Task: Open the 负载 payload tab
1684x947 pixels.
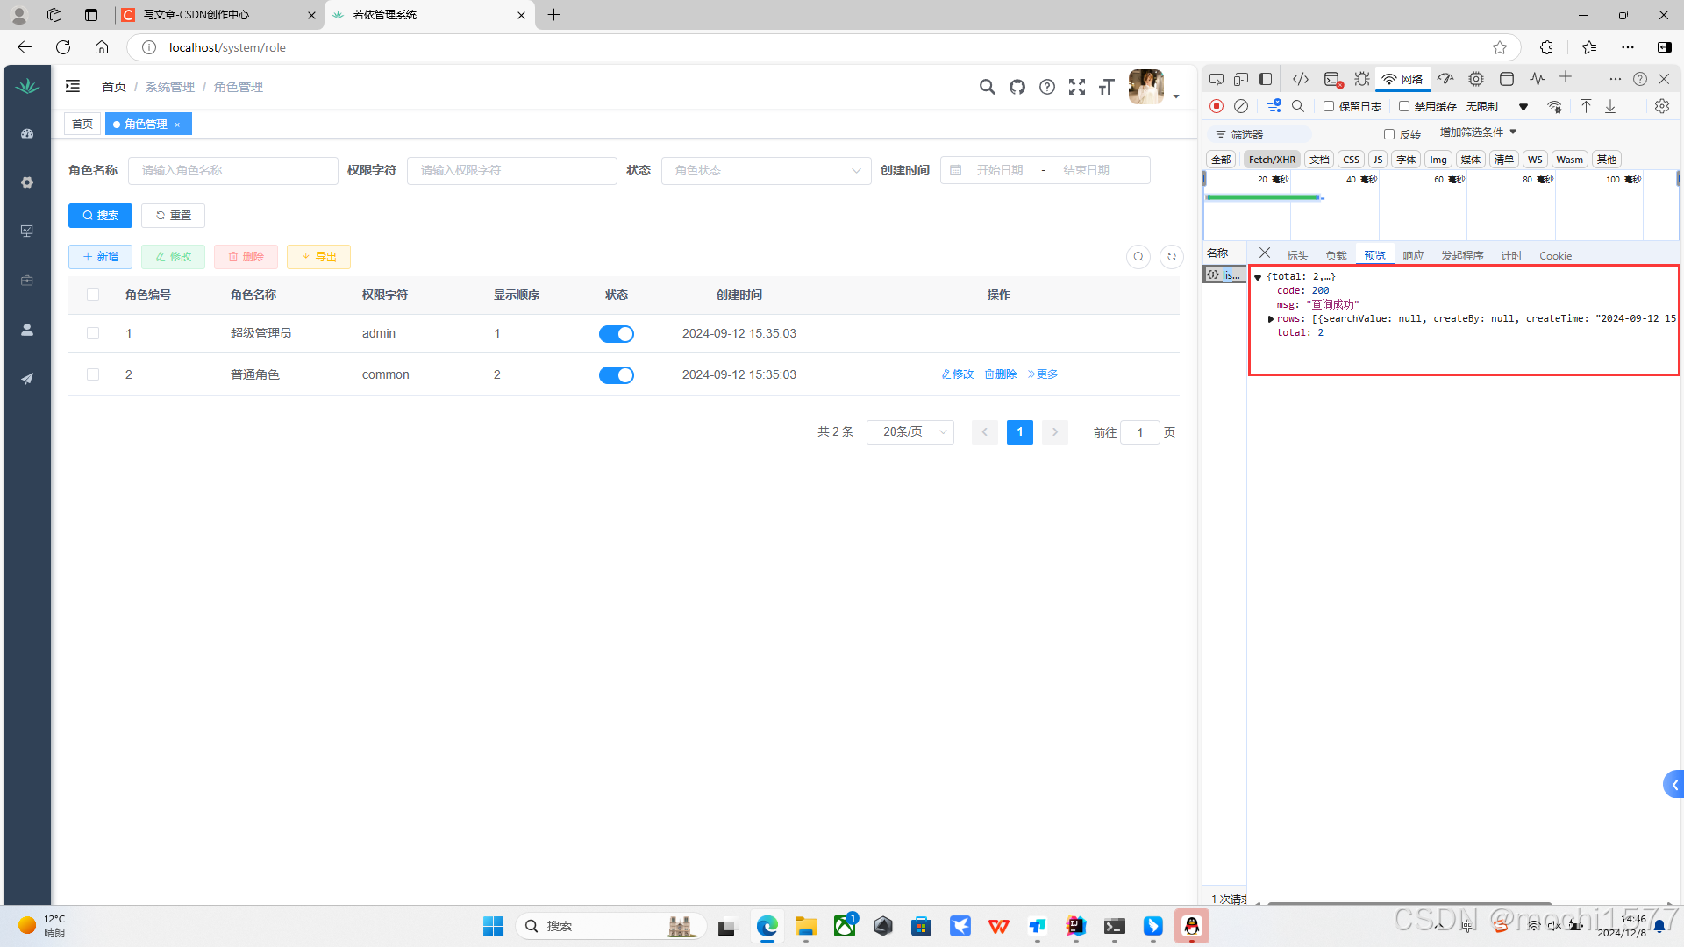Action: (x=1336, y=256)
